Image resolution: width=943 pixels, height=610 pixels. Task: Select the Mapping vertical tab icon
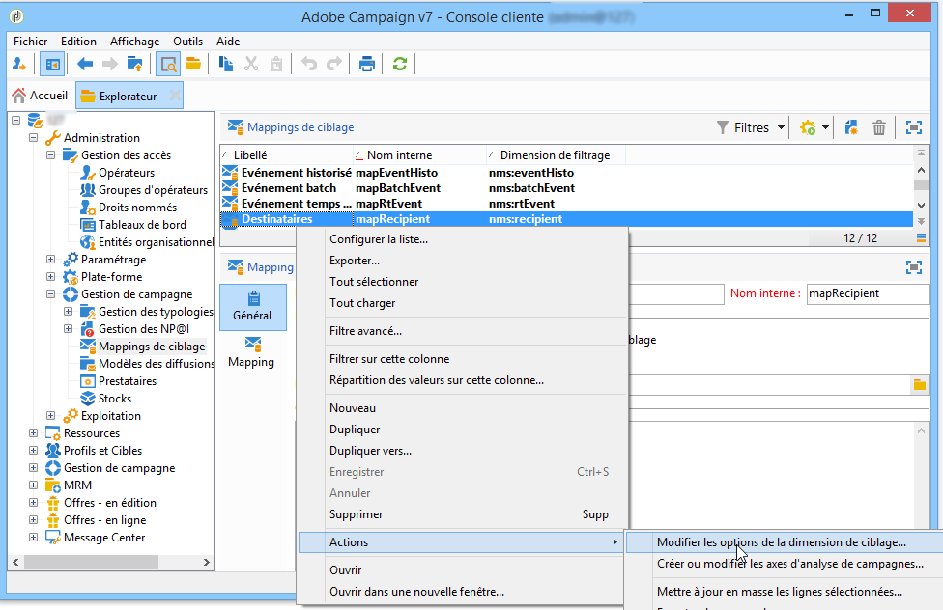tap(252, 345)
